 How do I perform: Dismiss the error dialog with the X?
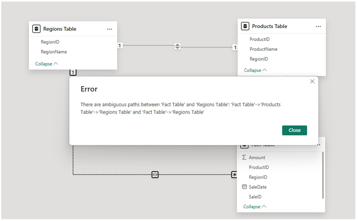tap(312, 81)
